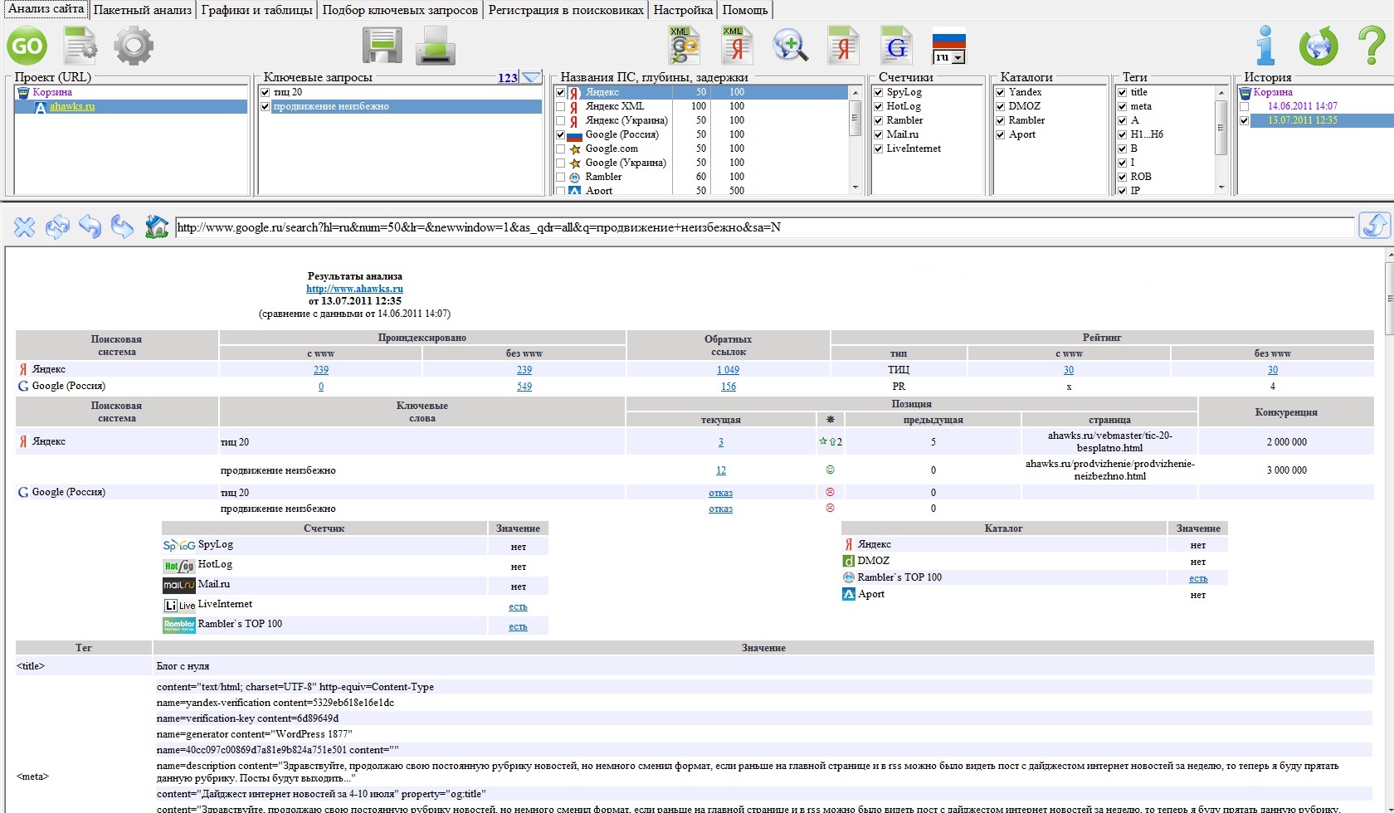Go to home page with the house icon
This screenshot has height=813, width=1394.
(156, 226)
